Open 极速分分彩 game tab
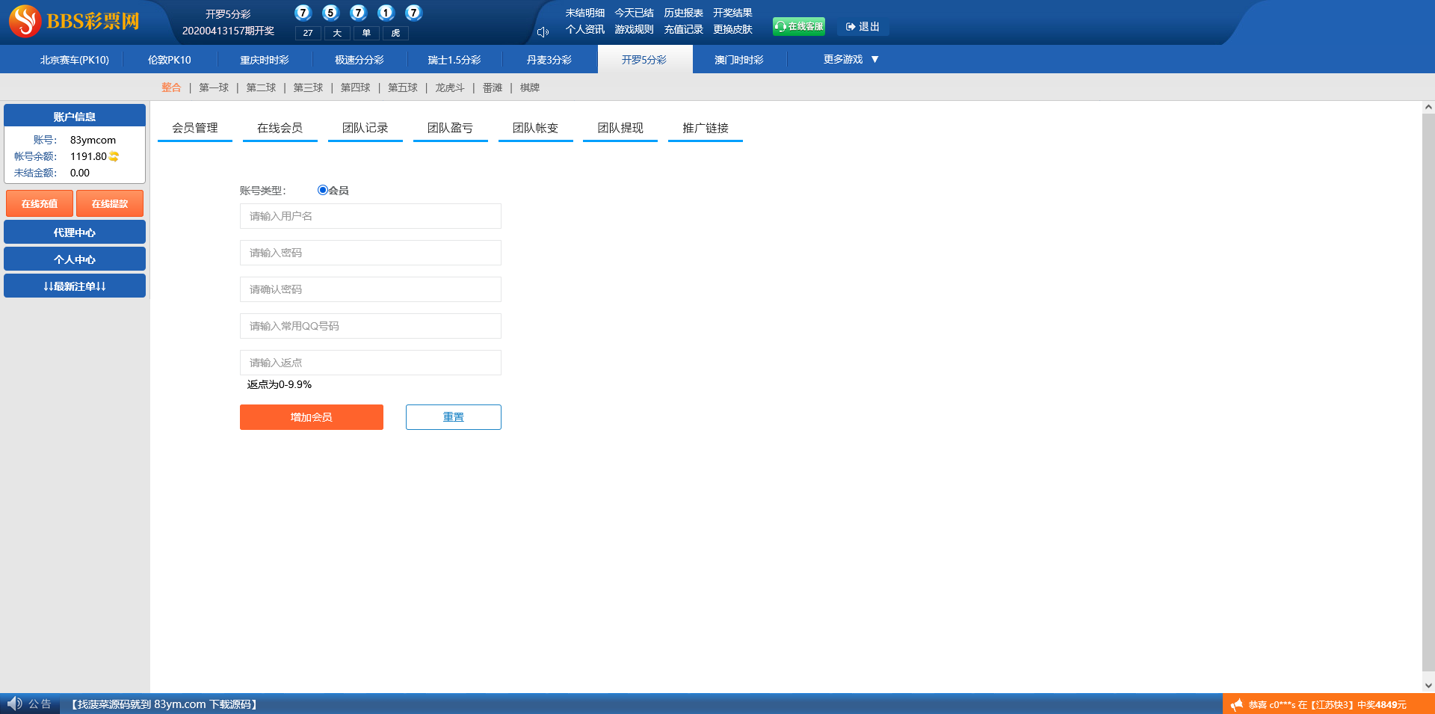Image resolution: width=1435 pixels, height=714 pixels. pyautogui.click(x=359, y=60)
